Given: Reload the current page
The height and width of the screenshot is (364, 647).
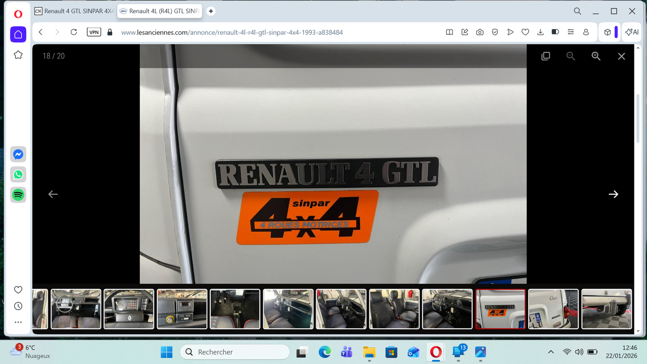Looking at the screenshot, I should [74, 32].
